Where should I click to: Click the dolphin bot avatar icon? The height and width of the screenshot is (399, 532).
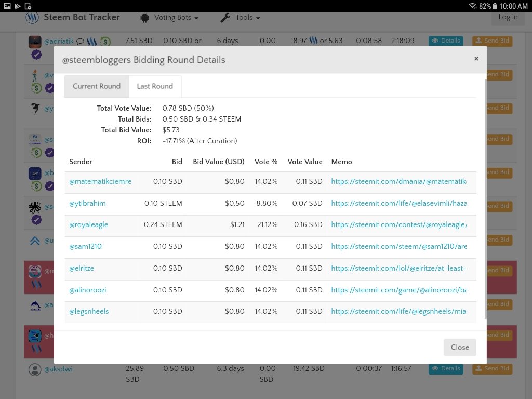coord(35,305)
